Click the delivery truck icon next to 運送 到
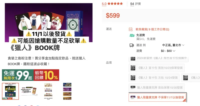200x106 pixels. pyautogui.click(x=132, y=45)
